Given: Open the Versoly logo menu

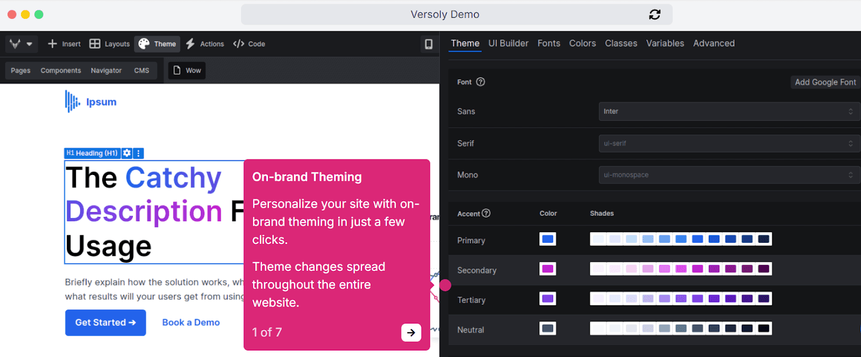Looking at the screenshot, I should (x=21, y=44).
